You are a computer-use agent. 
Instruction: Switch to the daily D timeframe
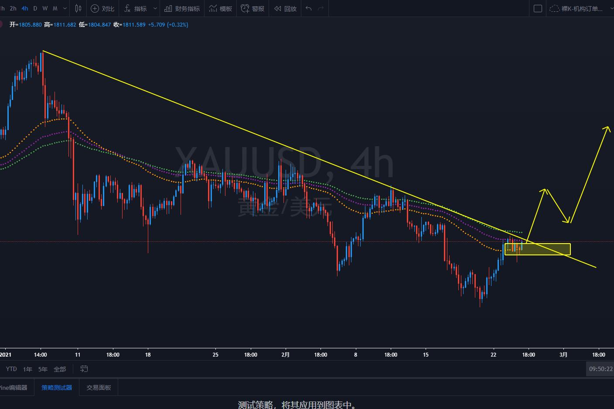click(35, 8)
